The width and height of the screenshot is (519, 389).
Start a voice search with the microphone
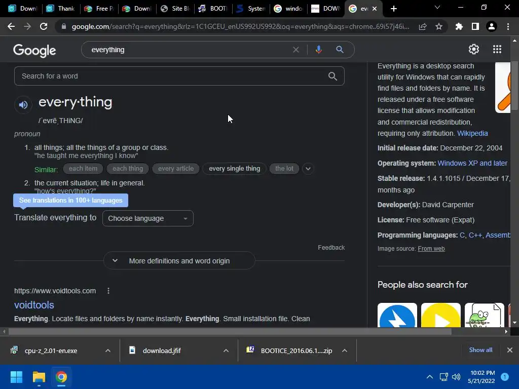click(x=319, y=50)
